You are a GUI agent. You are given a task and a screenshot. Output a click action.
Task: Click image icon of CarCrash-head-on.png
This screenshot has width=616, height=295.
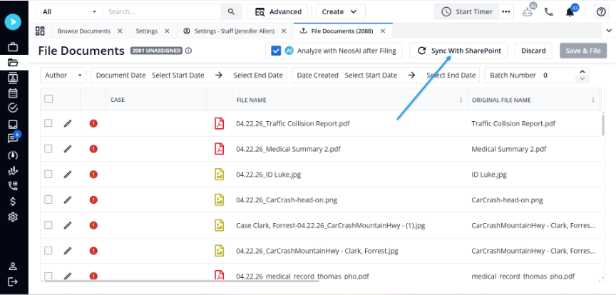(x=219, y=200)
